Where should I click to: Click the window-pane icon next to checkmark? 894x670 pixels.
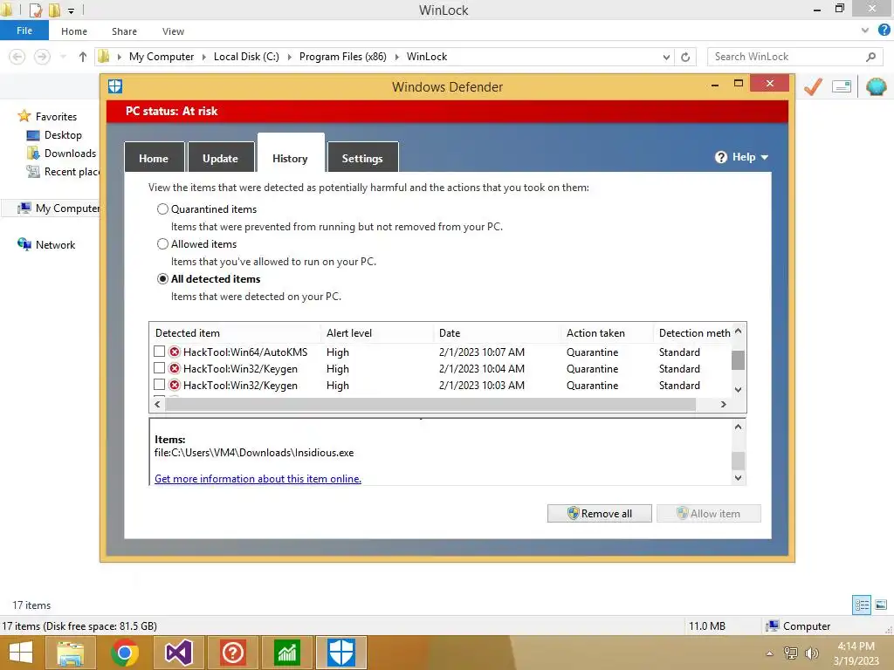pos(842,86)
